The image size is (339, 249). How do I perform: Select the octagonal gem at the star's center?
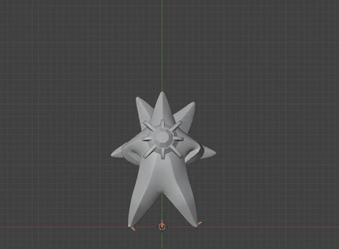(x=163, y=138)
